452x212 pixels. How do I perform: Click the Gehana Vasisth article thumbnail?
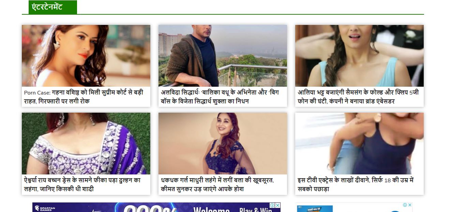(86, 56)
